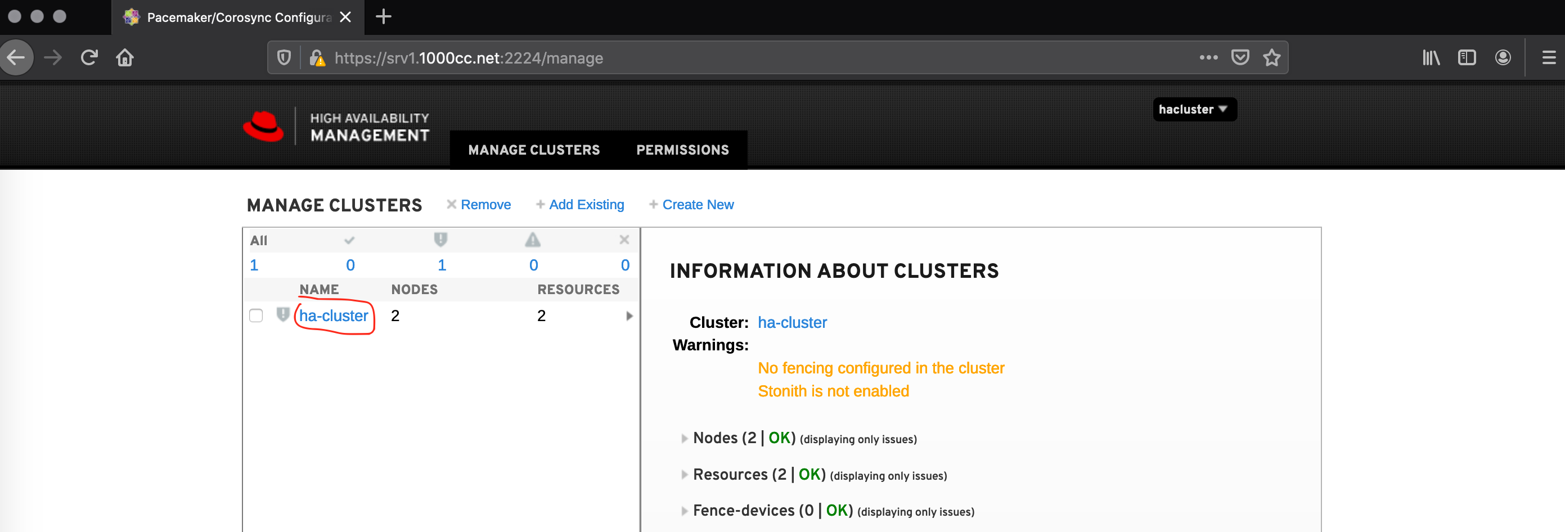Open the tracking protection shield icon

[x=284, y=58]
